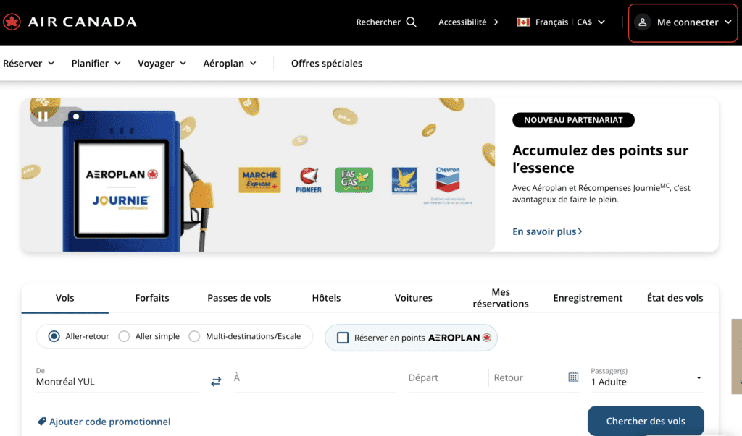Click the Air Canada maple leaf logo
The height and width of the screenshot is (436, 742).
pos(12,21)
